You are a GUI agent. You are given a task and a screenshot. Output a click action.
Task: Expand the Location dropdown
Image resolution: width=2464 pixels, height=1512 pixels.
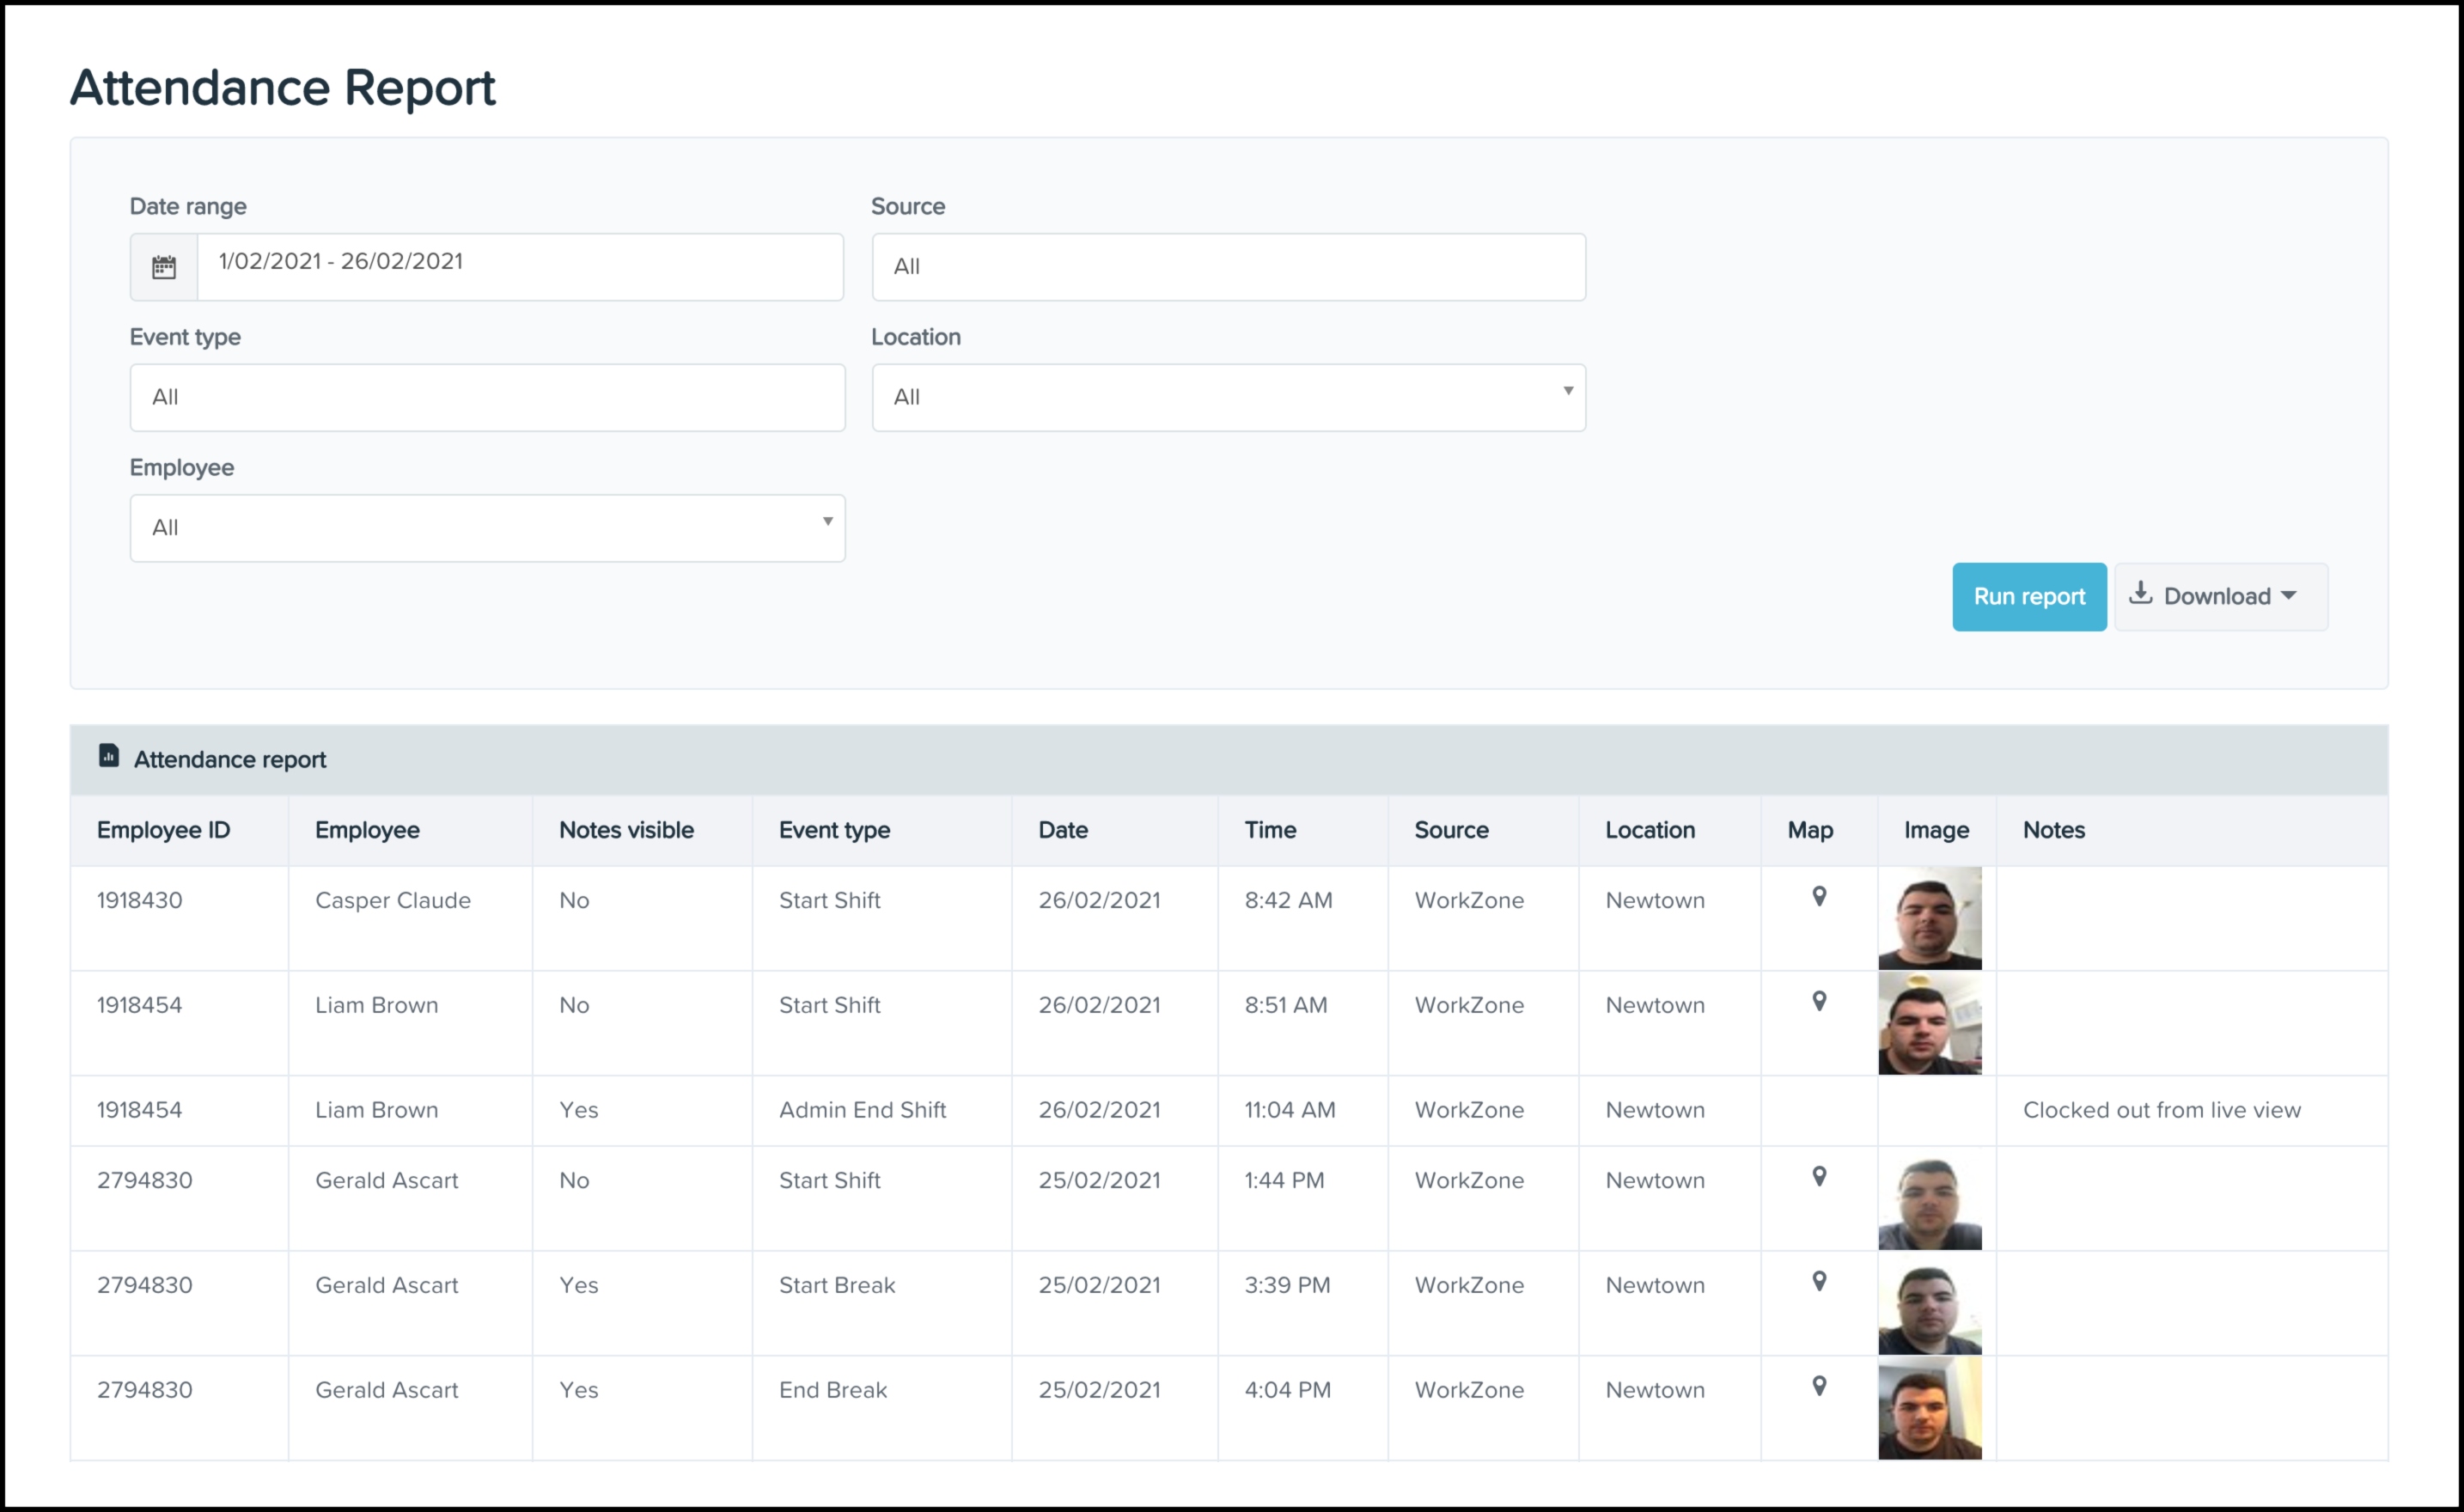pos(1567,392)
